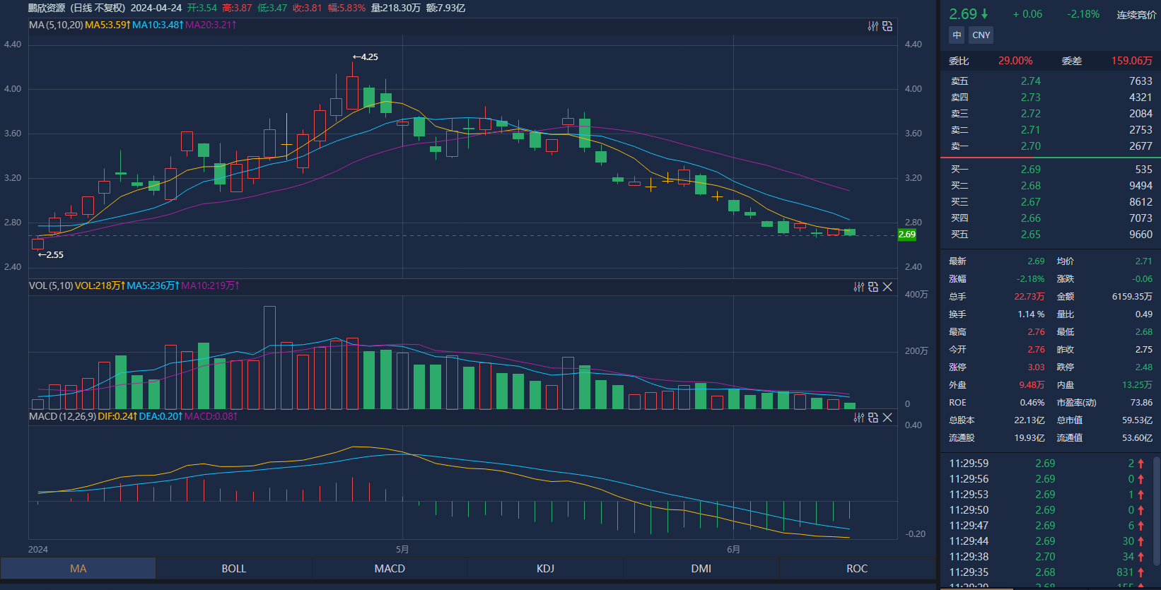1161x590 pixels.
Task: Click the 跌停 price 2.48
Action: point(1143,367)
